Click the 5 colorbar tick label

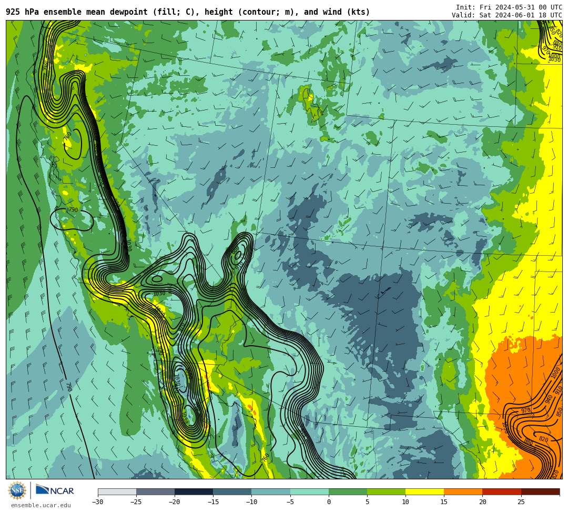pyautogui.click(x=367, y=502)
